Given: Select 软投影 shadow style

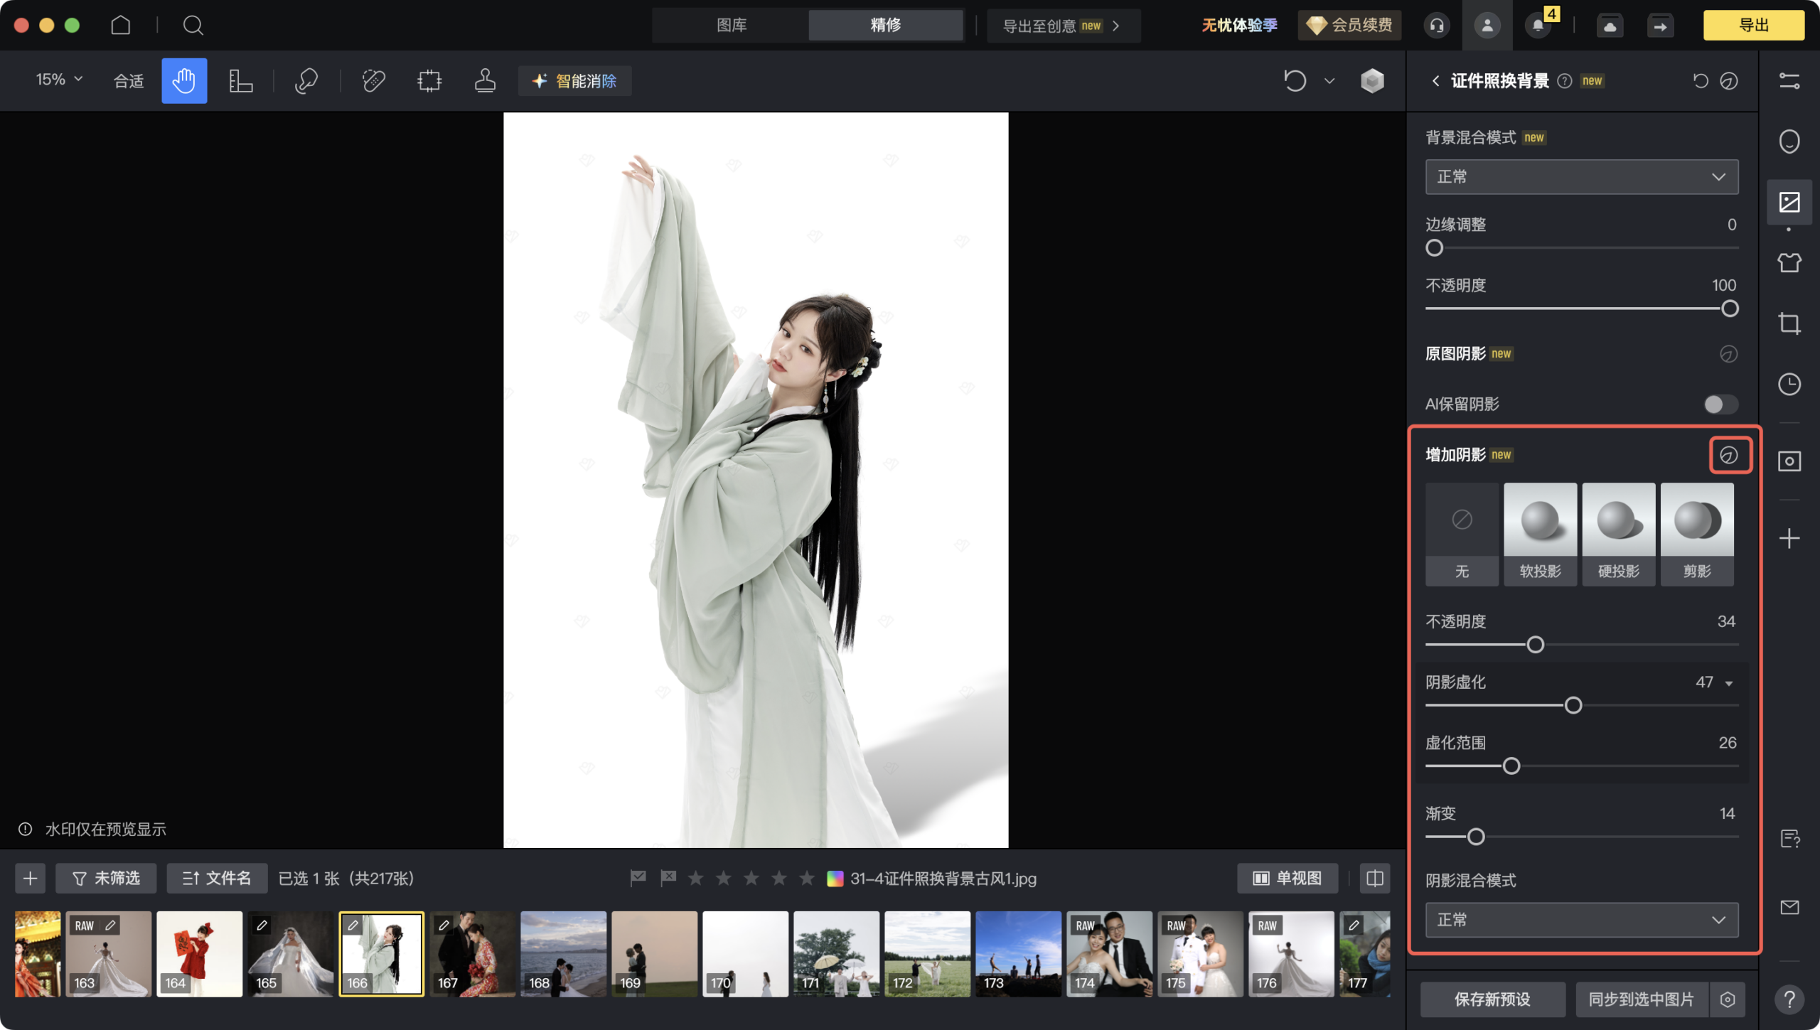Looking at the screenshot, I should pos(1540,533).
